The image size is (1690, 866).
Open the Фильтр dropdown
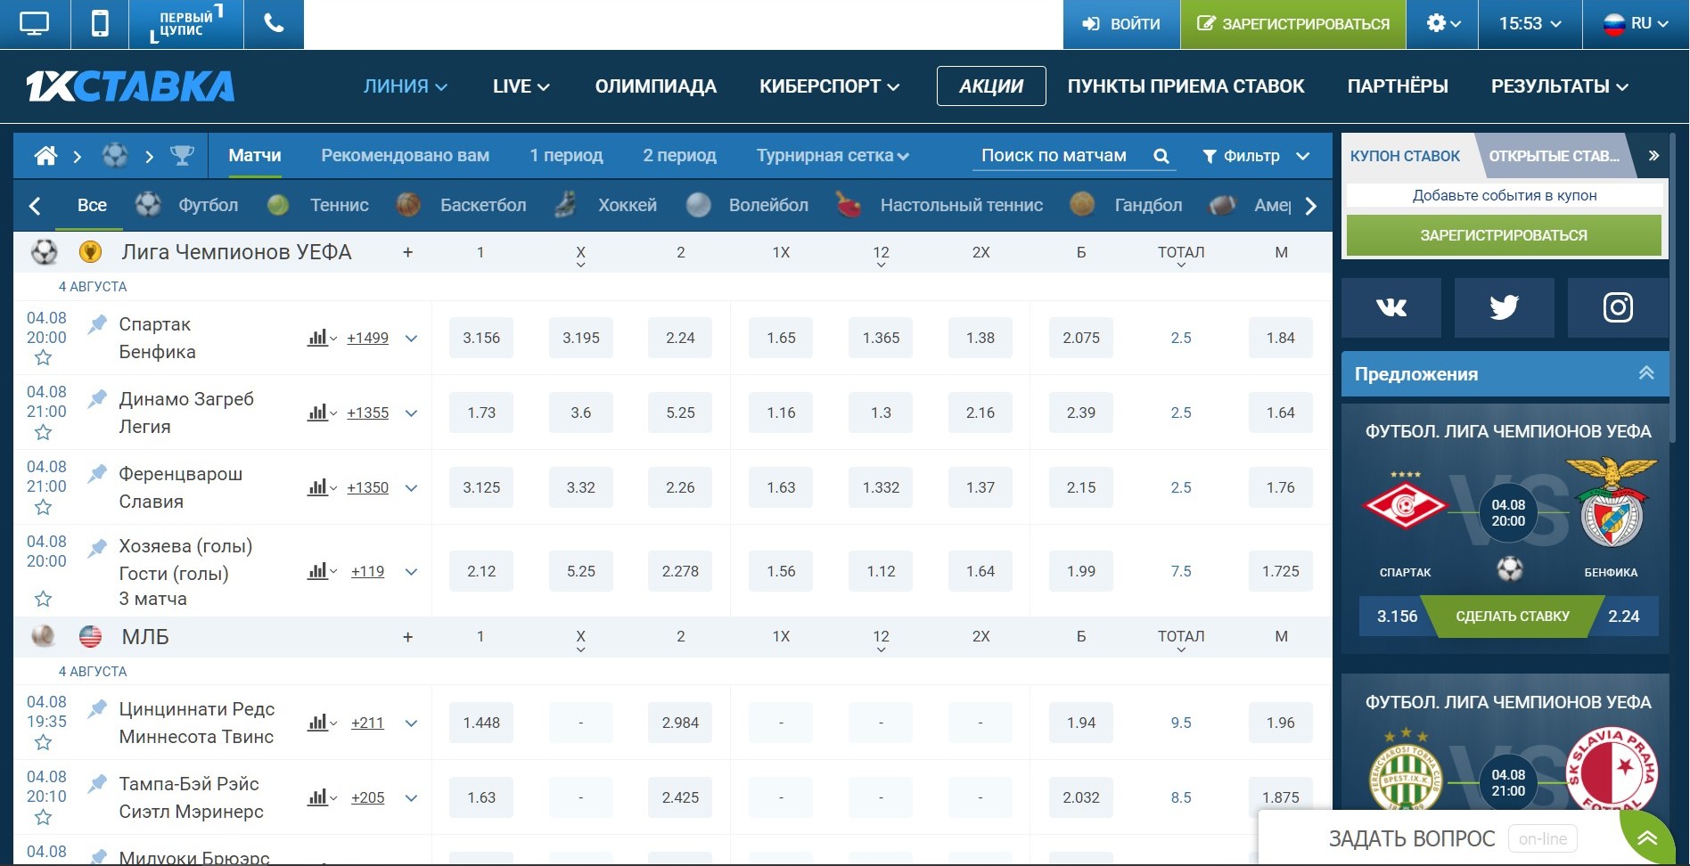1256,156
